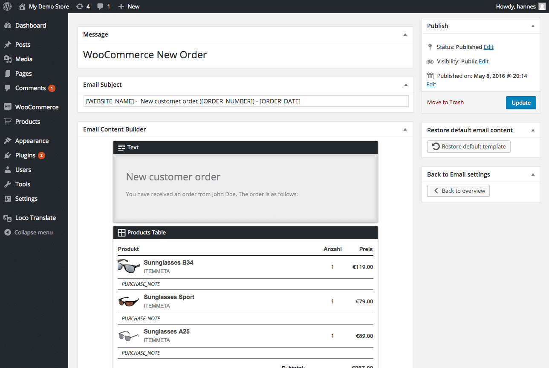Collapse the Email Subject panel
Image resolution: width=549 pixels, height=368 pixels.
click(405, 85)
